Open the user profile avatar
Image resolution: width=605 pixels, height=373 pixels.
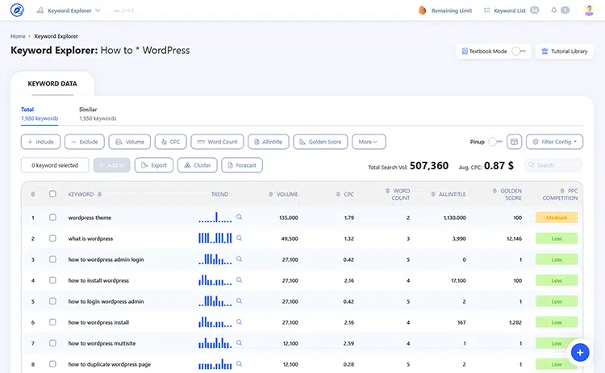tap(588, 10)
